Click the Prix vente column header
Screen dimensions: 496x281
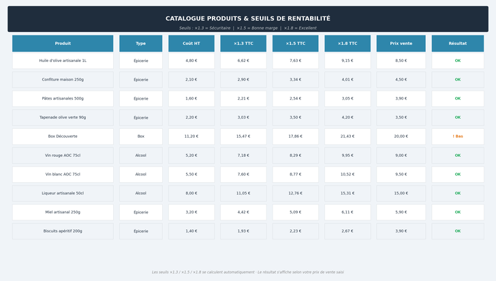pos(401,44)
